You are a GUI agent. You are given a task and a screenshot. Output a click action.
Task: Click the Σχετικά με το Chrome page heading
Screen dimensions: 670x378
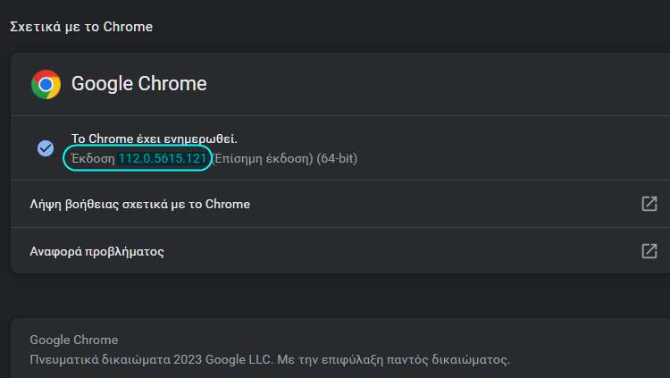pyautogui.click(x=80, y=27)
